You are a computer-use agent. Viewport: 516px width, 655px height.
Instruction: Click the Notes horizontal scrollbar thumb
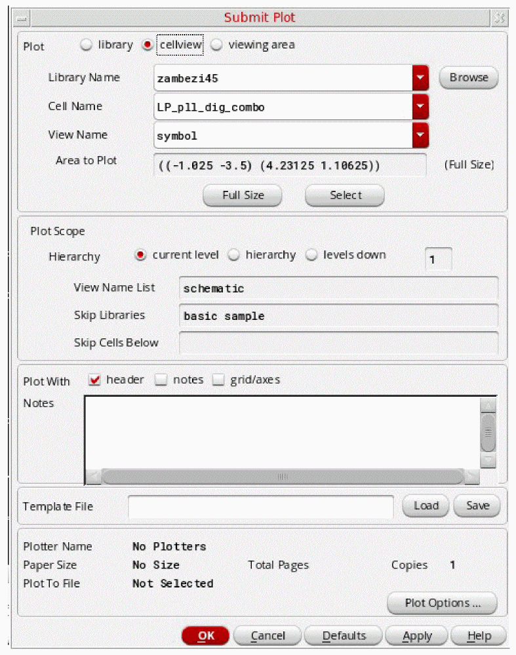[x=283, y=476]
